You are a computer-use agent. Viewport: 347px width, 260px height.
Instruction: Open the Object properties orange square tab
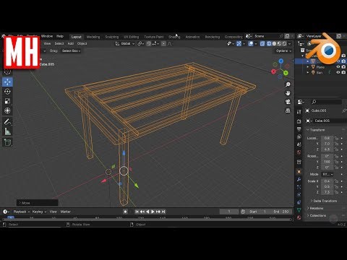point(299,172)
